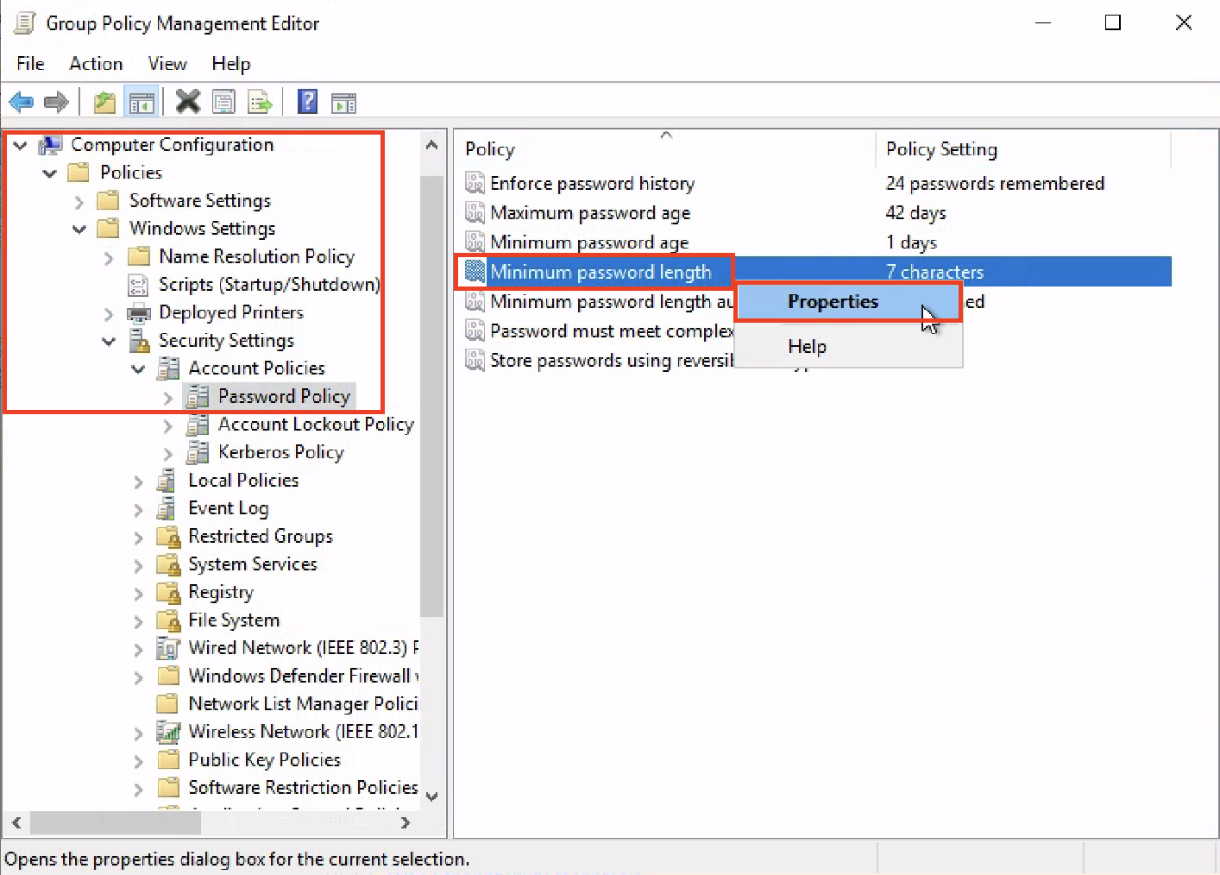The height and width of the screenshot is (875, 1220).
Task: Expand the Public Key Policies node
Action: (x=138, y=761)
